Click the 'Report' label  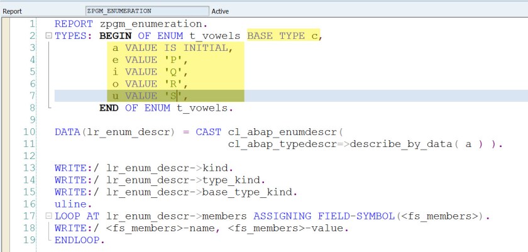(x=12, y=11)
